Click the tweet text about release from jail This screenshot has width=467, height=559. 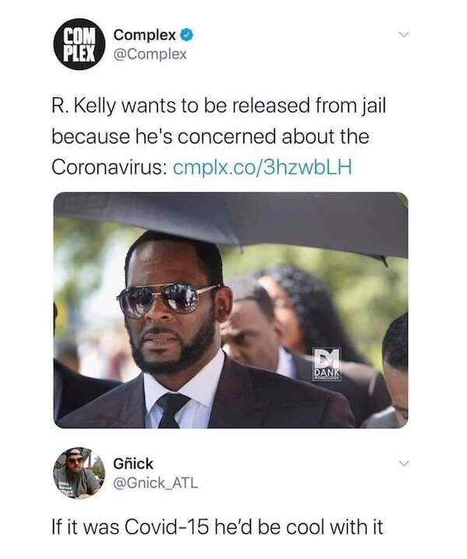click(219, 136)
